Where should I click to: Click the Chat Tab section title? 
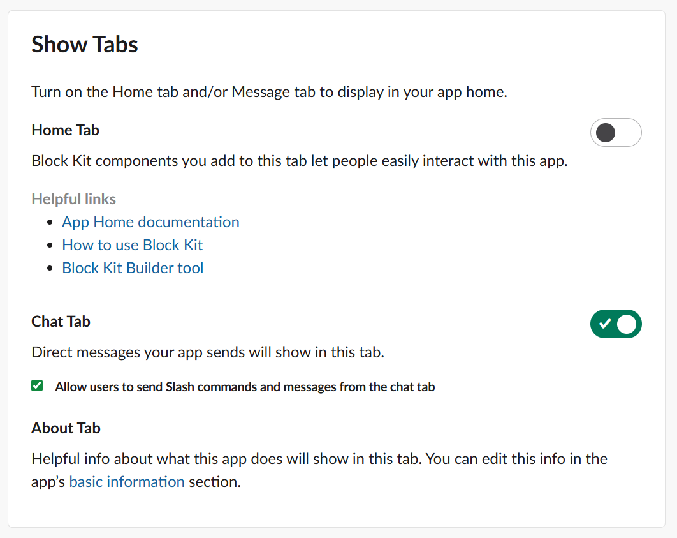pos(61,322)
